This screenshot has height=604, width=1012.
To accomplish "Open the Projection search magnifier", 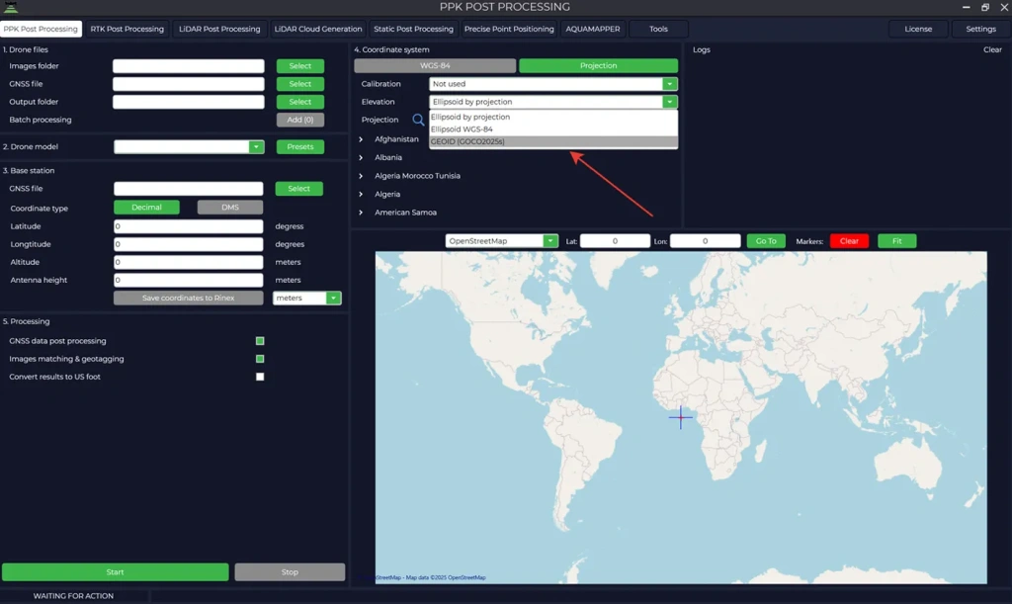I will tap(420, 120).
